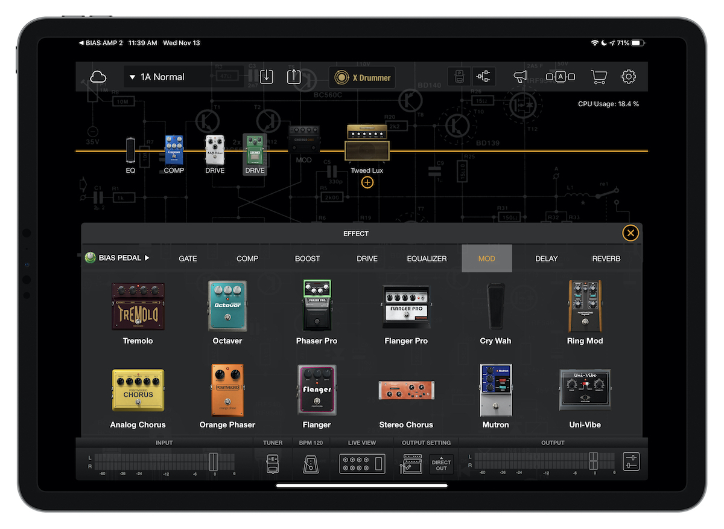Close the Effect panel
724x529 pixels.
[x=630, y=233]
